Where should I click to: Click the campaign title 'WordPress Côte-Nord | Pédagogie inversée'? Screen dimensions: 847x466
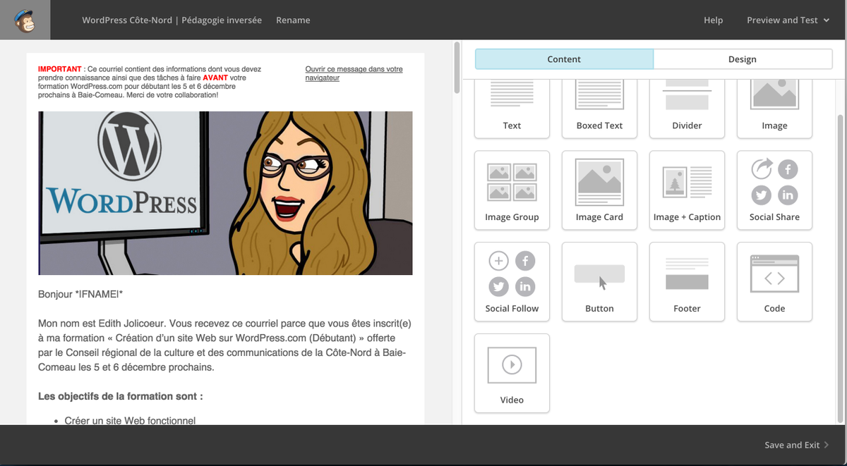coord(172,20)
